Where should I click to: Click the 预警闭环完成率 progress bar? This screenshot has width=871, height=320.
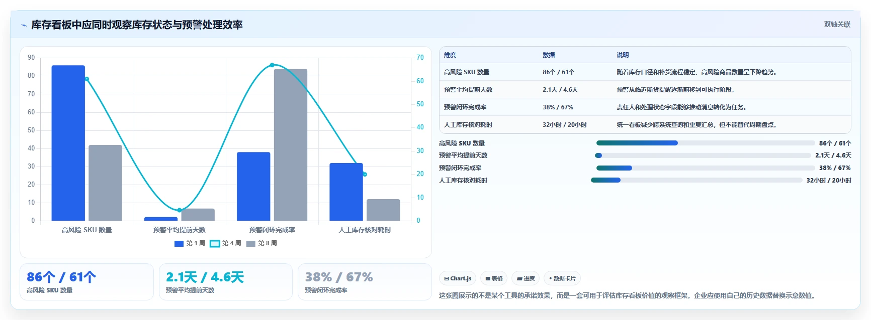[x=705, y=168]
